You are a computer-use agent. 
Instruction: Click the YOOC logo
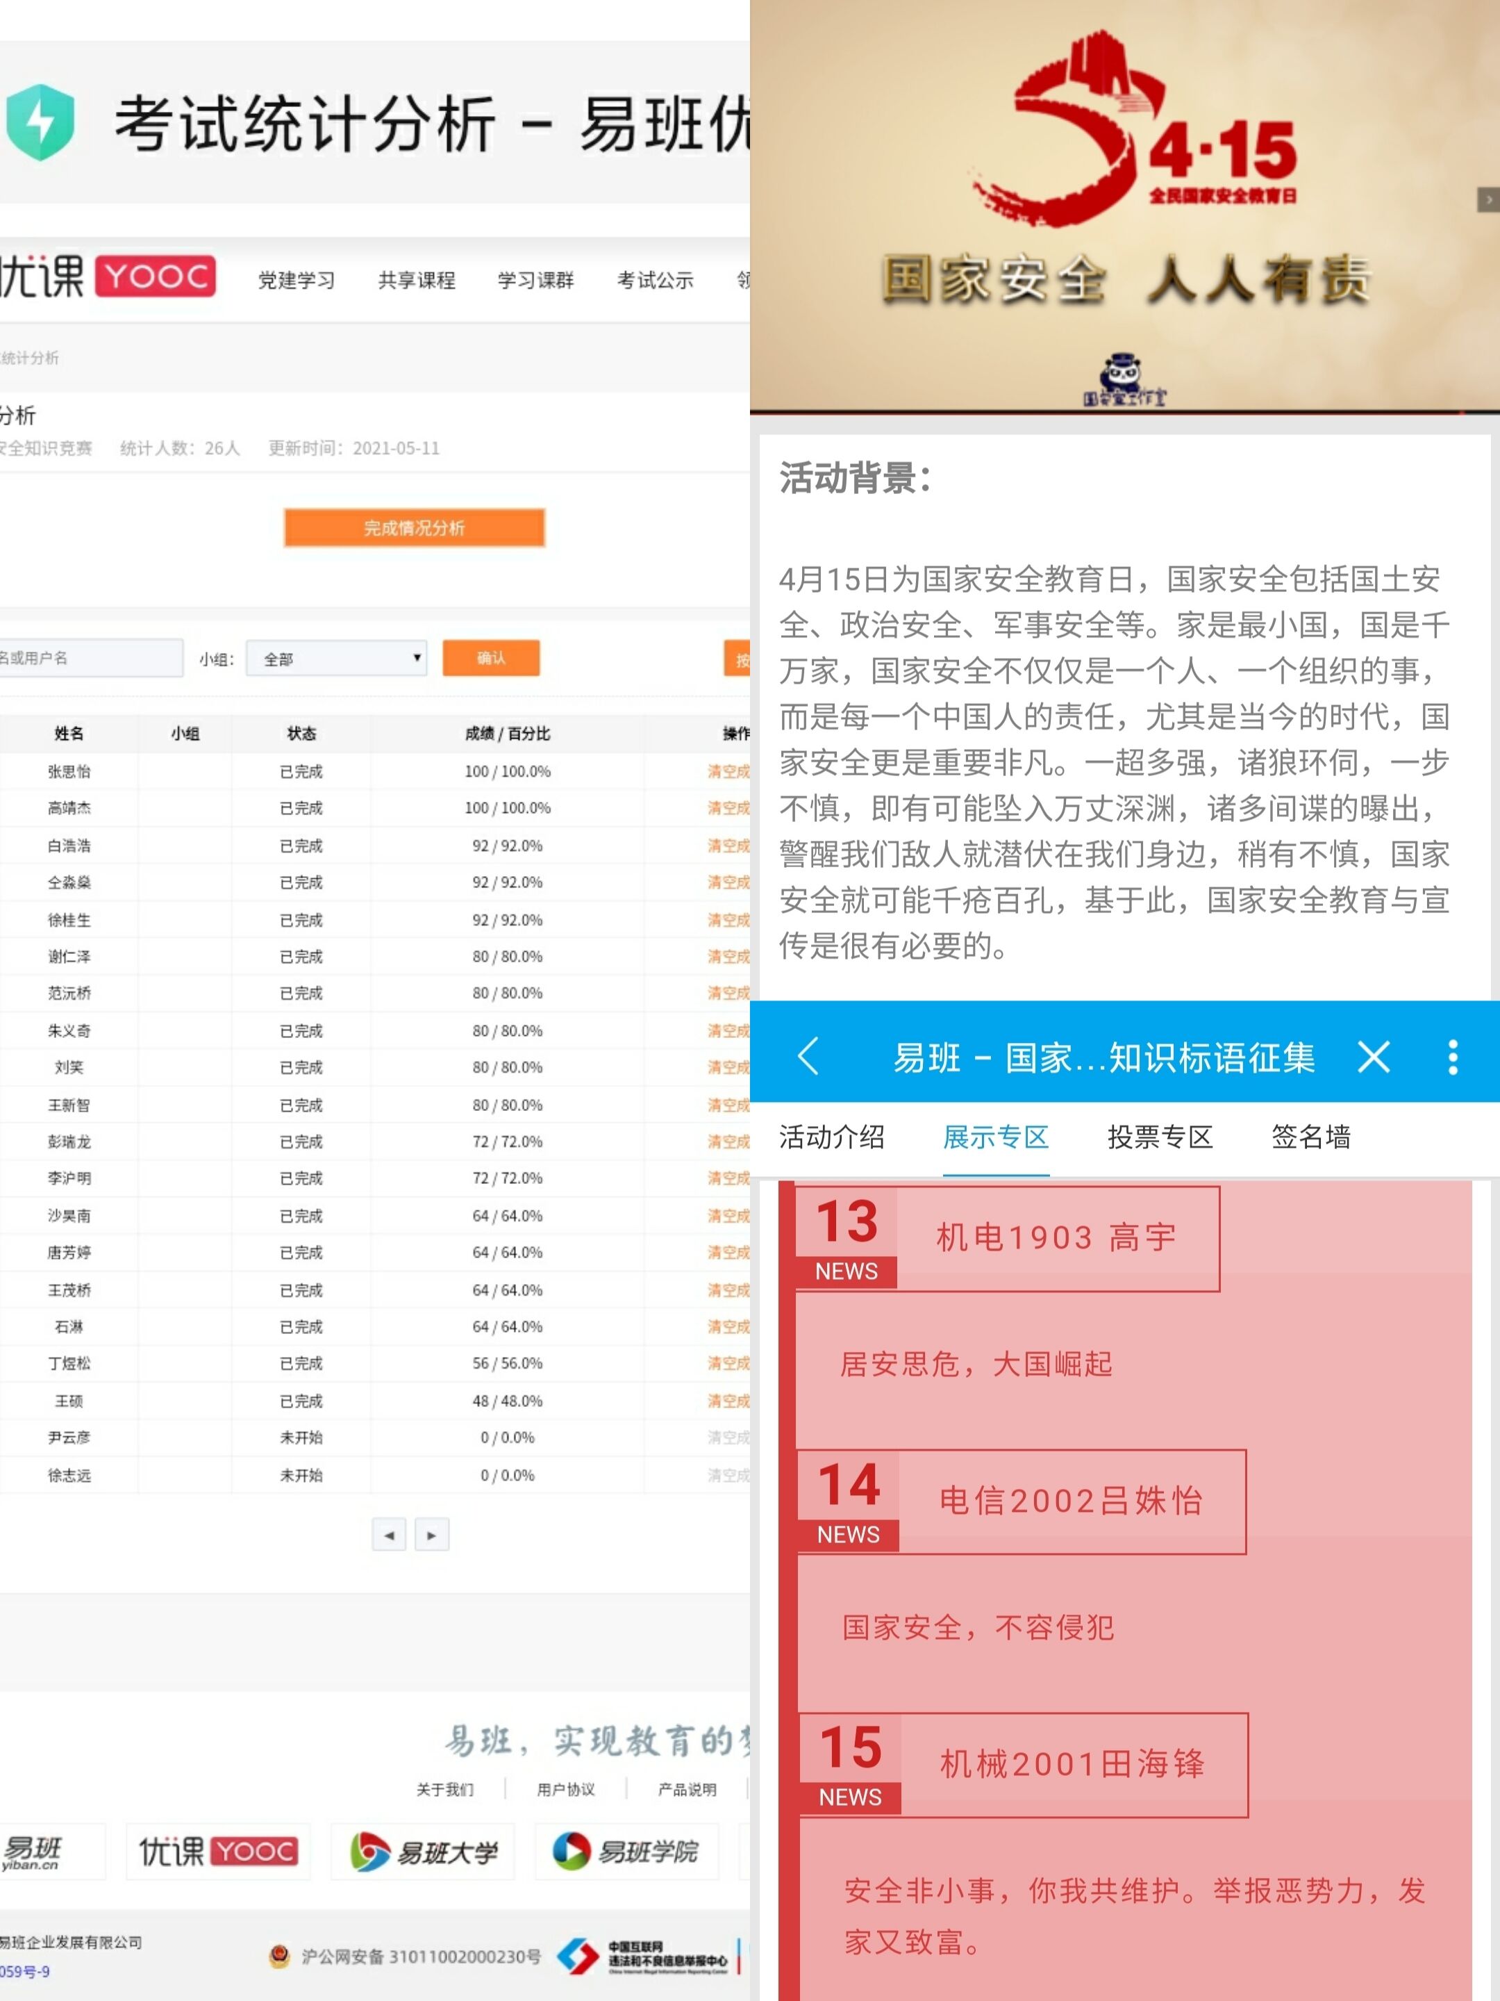pyautogui.click(x=156, y=277)
